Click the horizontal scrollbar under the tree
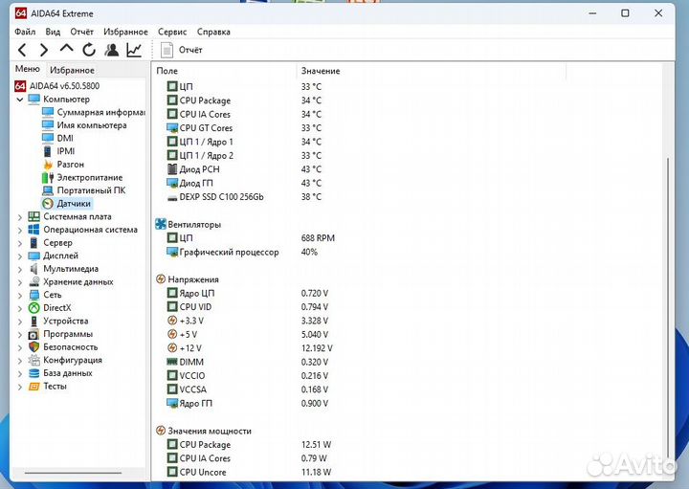This screenshot has height=489, width=689. [73, 473]
